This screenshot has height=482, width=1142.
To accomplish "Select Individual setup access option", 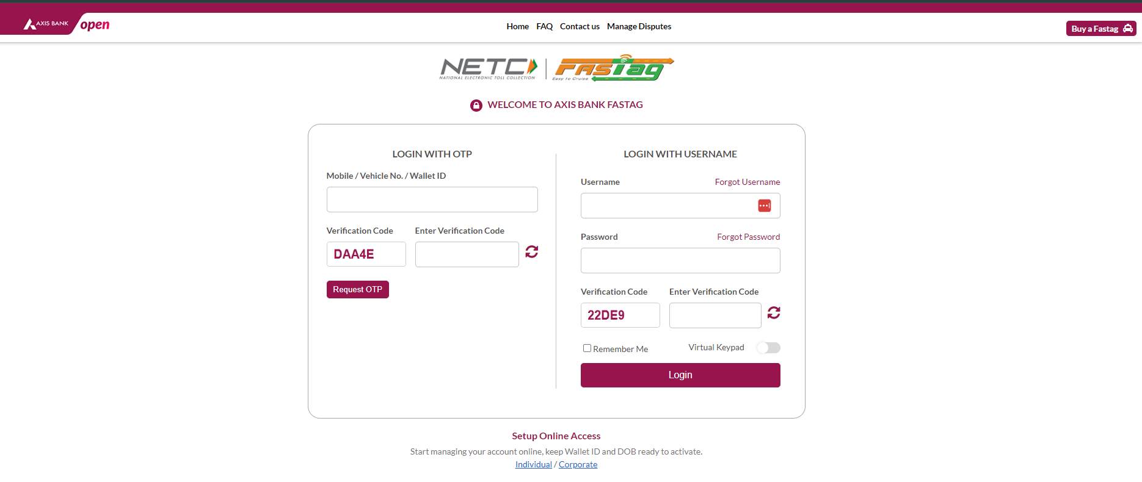I will [533, 464].
